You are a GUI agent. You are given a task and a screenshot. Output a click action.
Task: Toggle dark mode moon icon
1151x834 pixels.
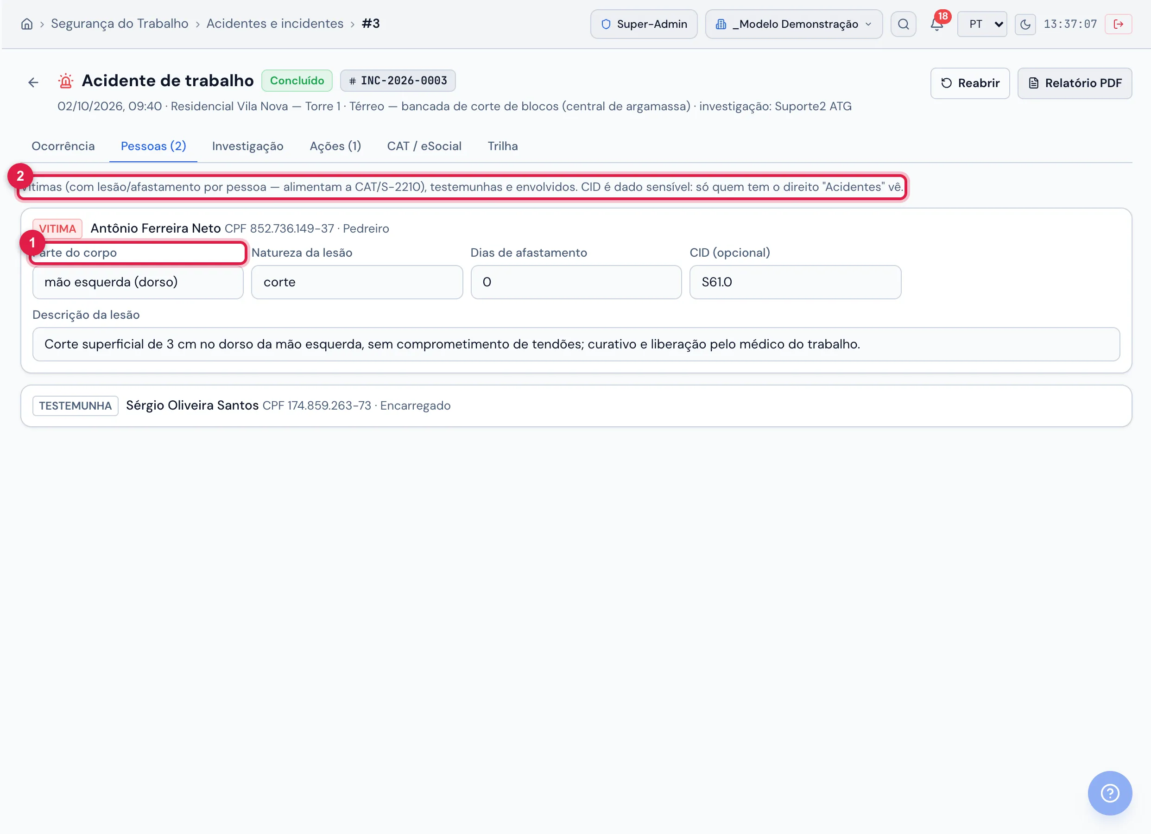tap(1025, 24)
